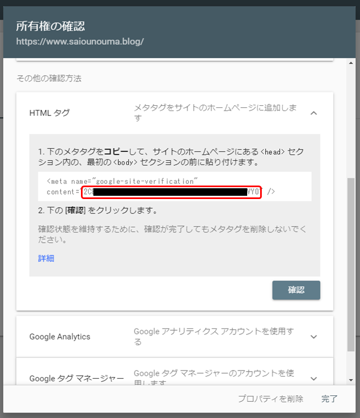Click the scrollbar down arrow
This screenshot has width=360, height=418.
[351, 380]
